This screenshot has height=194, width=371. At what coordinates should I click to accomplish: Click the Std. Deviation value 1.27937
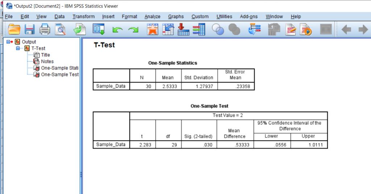(x=200, y=86)
